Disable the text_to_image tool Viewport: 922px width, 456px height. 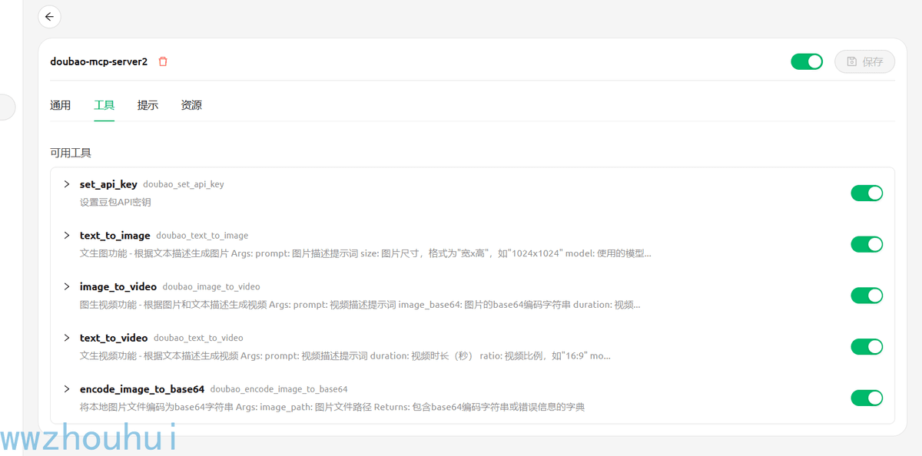pyautogui.click(x=867, y=244)
